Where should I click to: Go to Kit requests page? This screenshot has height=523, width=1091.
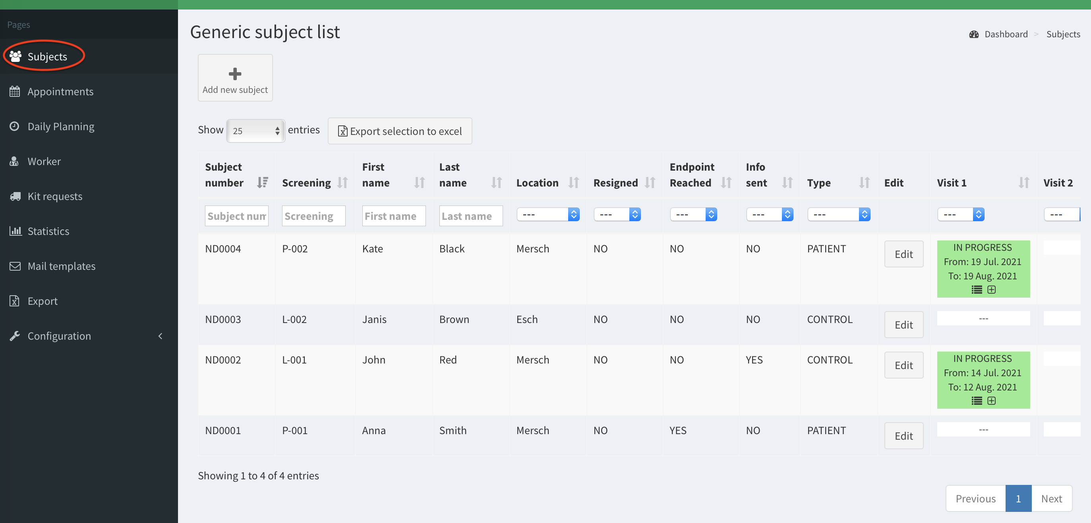(x=55, y=196)
